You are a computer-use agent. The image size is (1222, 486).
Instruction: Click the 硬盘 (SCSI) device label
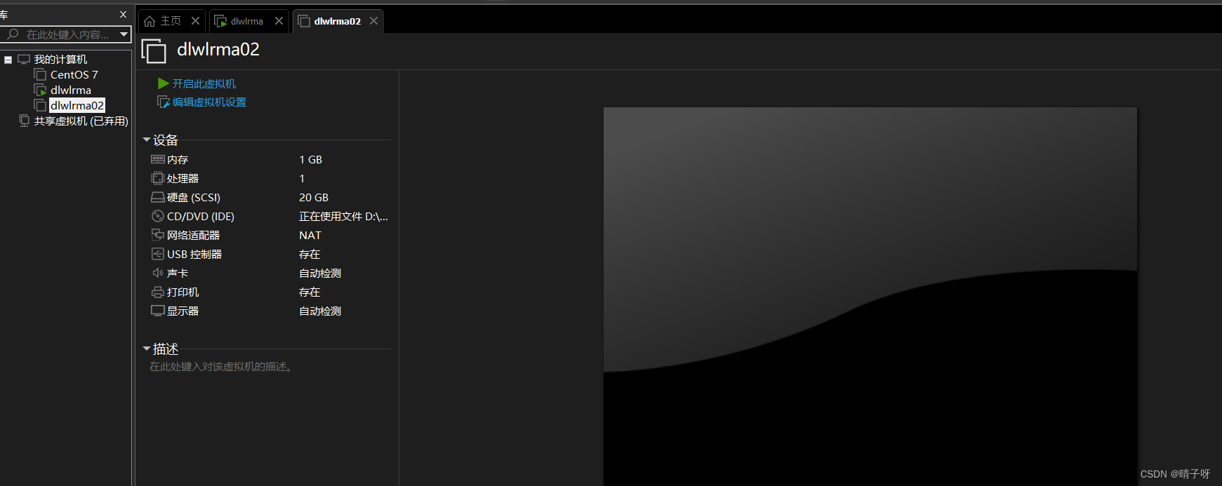click(194, 197)
